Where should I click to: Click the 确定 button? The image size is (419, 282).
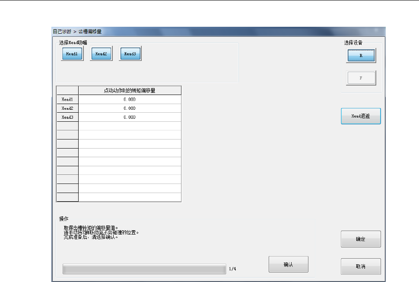pos(361,239)
